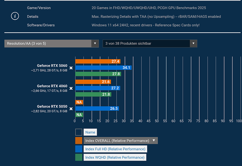Expand the products visible dropdown arrow

[x=193, y=43]
